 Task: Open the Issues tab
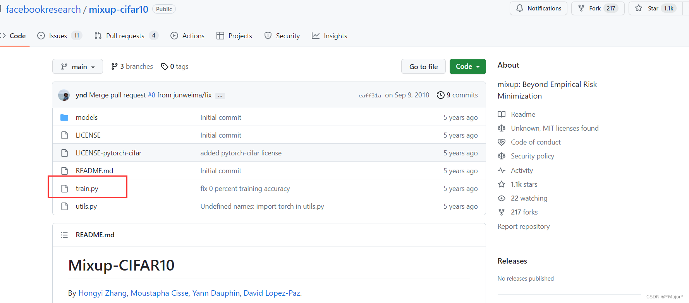[x=59, y=36]
